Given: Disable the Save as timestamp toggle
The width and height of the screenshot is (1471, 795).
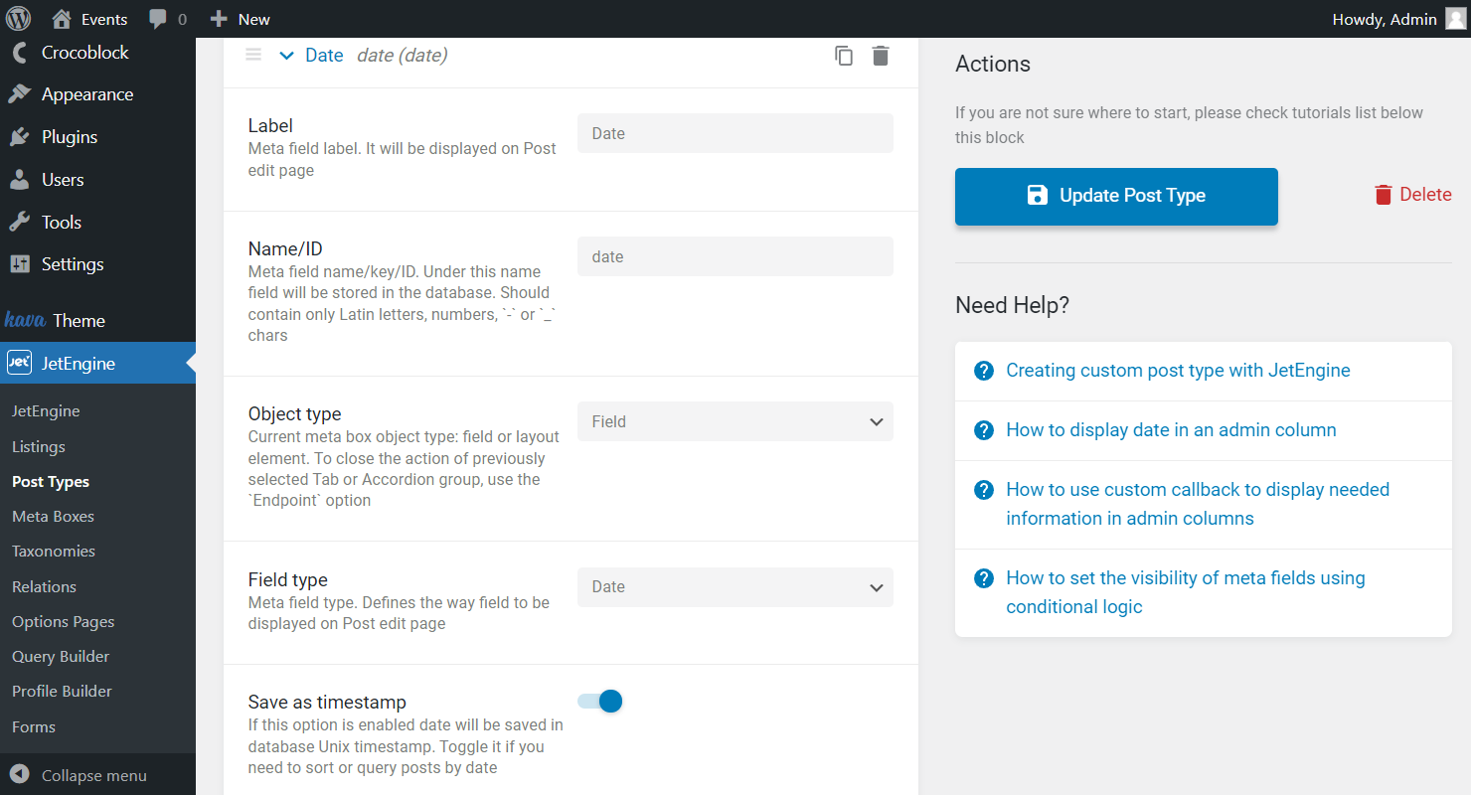Looking at the screenshot, I should pyautogui.click(x=600, y=702).
